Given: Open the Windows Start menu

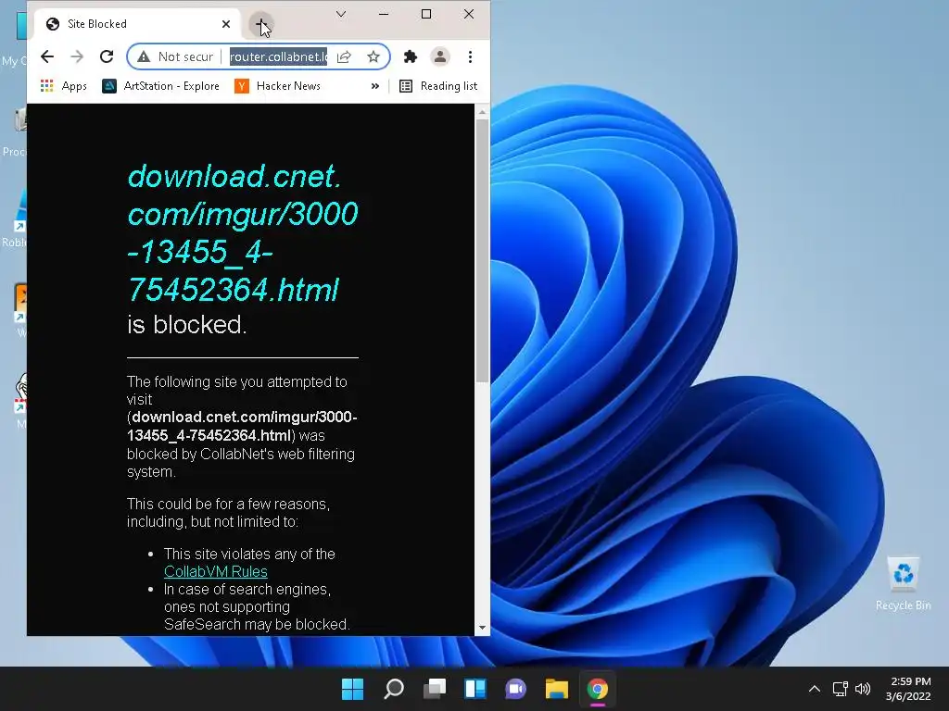Looking at the screenshot, I should [352, 689].
